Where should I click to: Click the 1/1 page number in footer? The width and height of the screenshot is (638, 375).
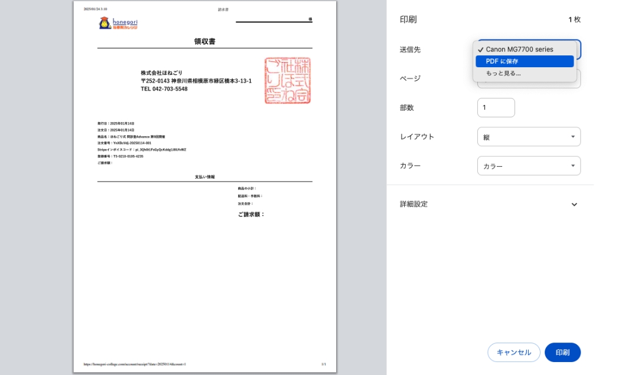pyautogui.click(x=324, y=364)
